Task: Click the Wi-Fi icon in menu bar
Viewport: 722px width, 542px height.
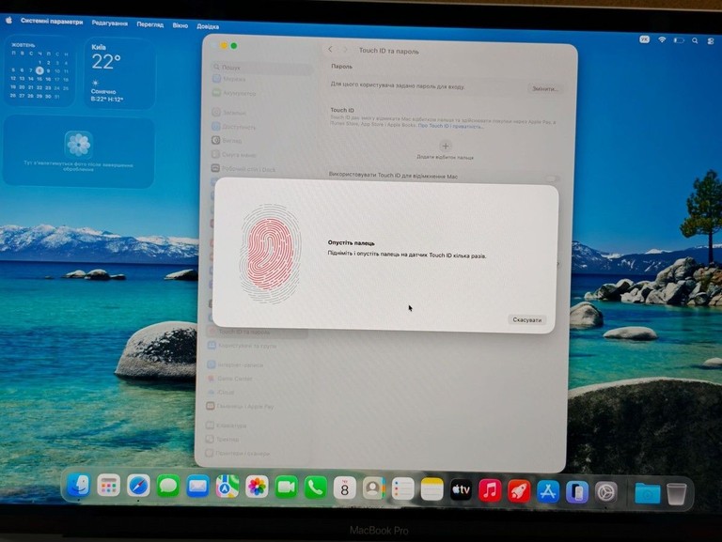Action: click(x=662, y=40)
